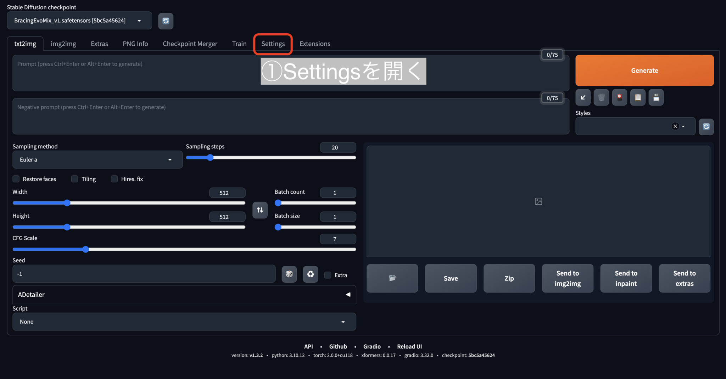
Task: Enable the Restore faces checkbox
Action: click(x=16, y=179)
